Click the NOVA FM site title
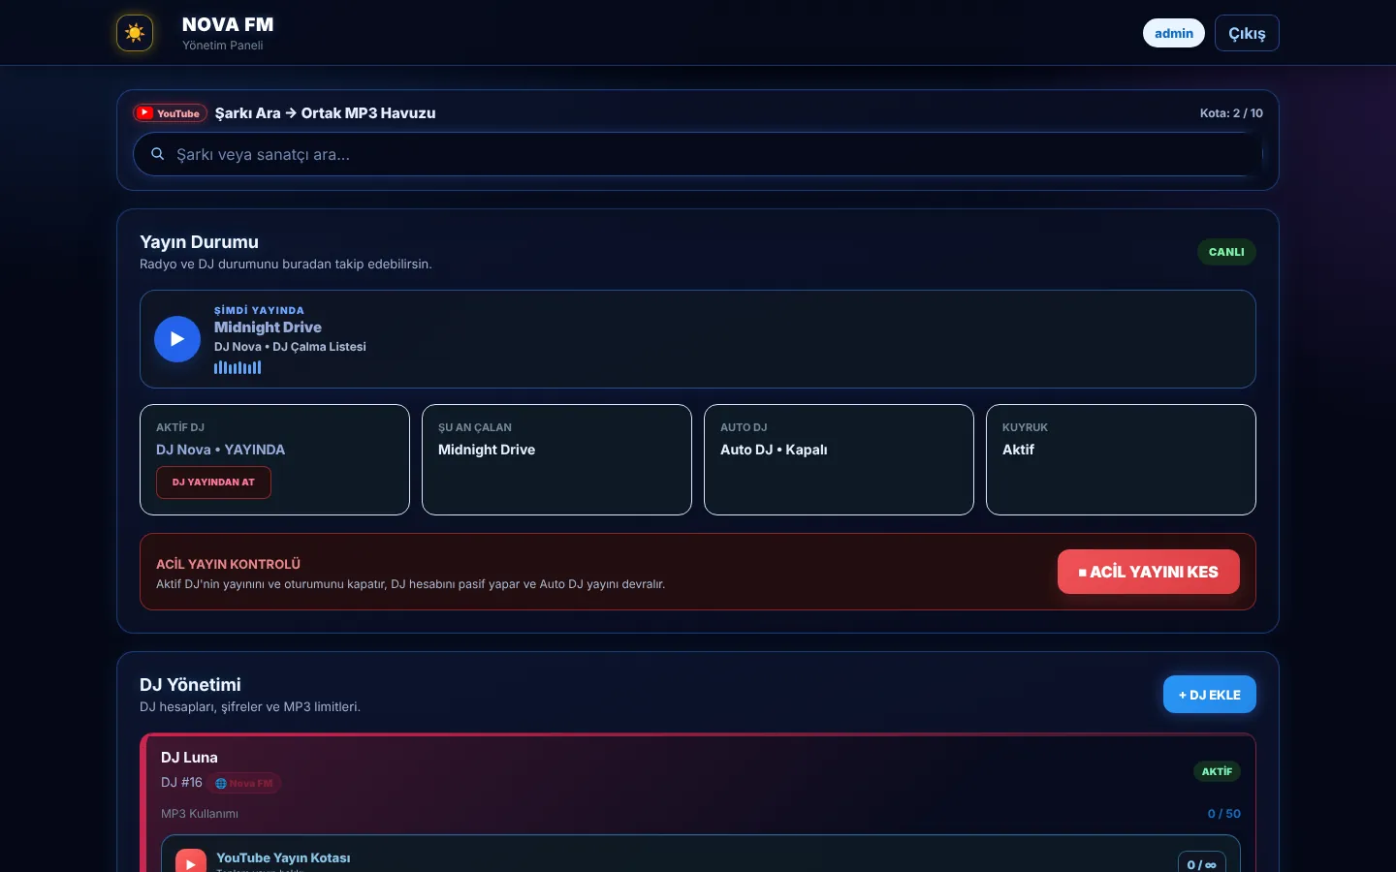 click(228, 24)
